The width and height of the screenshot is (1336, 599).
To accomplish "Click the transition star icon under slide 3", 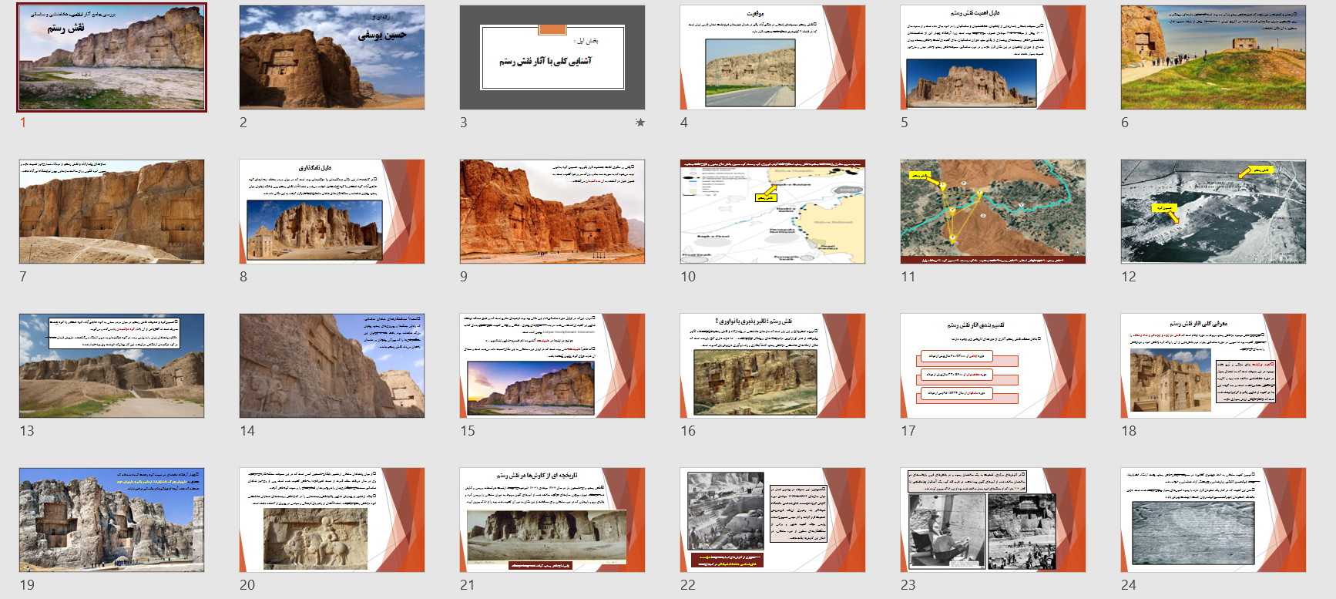I will click(x=639, y=123).
